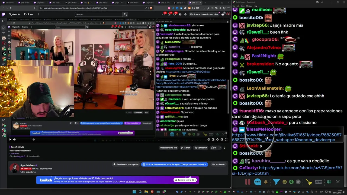Click the Buscar search field

[x=99, y=14]
